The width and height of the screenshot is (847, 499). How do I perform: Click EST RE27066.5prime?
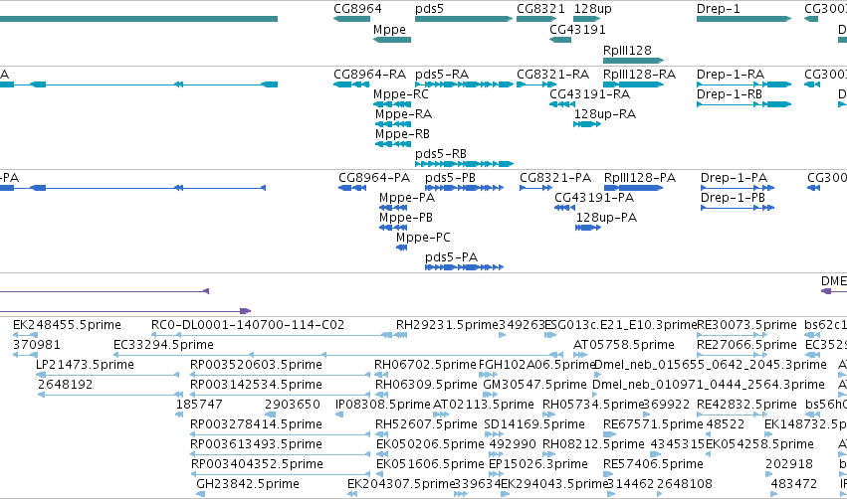pyautogui.click(x=746, y=345)
